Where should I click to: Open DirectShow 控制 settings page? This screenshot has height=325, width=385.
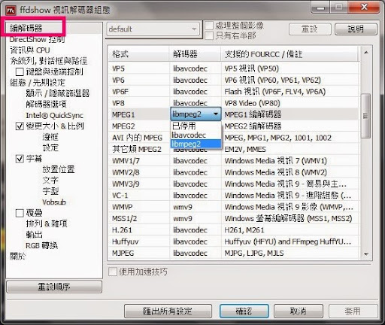pyautogui.click(x=37, y=39)
